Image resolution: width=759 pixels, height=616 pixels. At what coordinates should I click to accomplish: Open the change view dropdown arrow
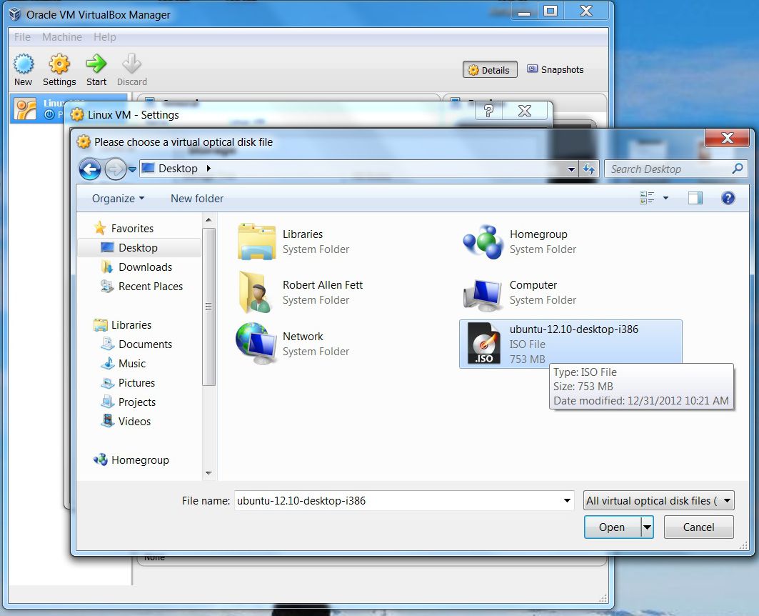pyautogui.click(x=665, y=198)
